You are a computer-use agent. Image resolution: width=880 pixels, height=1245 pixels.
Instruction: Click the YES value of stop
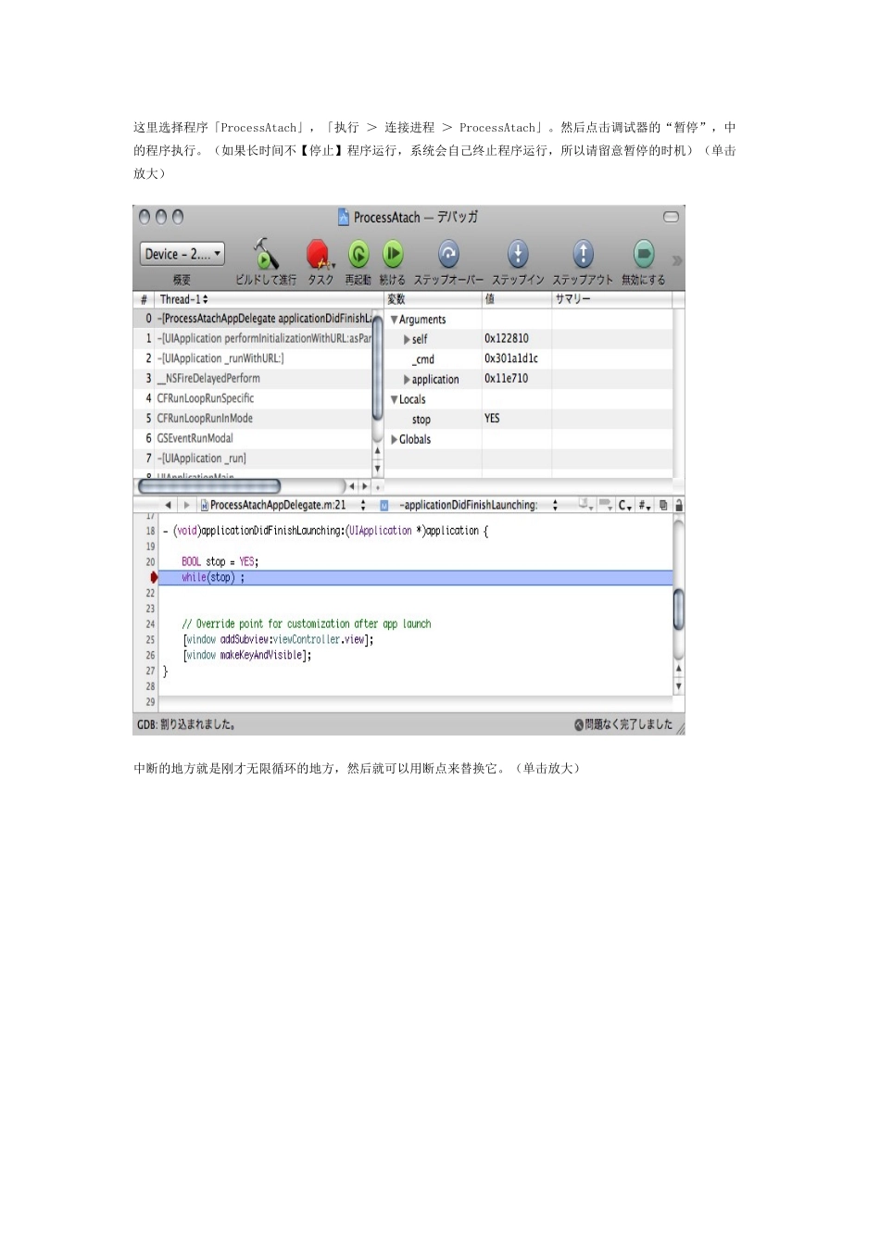click(492, 419)
